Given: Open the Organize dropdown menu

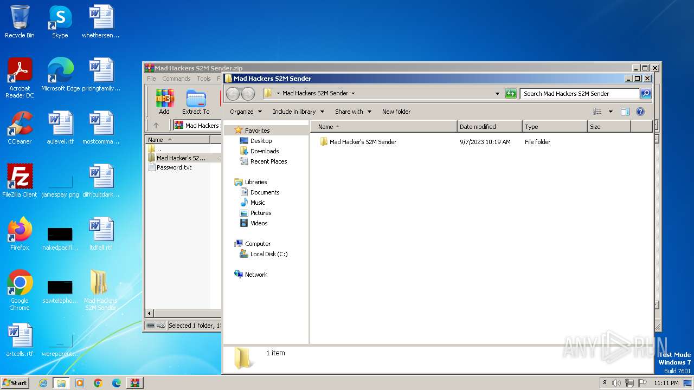Looking at the screenshot, I should click(246, 112).
